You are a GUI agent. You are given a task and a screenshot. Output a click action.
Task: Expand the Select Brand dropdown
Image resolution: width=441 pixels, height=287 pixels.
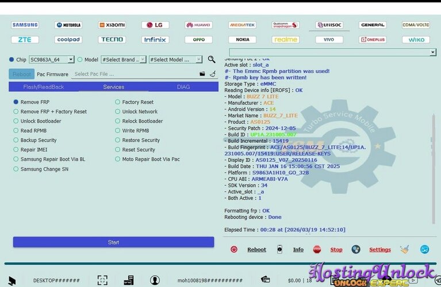pyautogui.click(x=123, y=60)
